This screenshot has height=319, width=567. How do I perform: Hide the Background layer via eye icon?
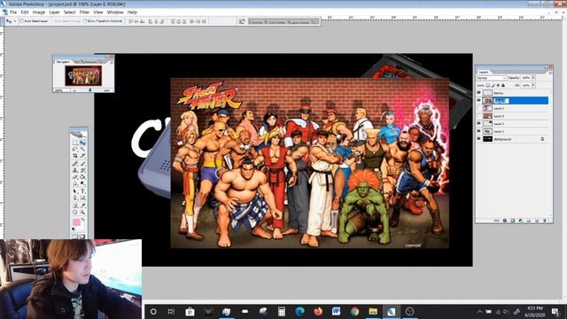(x=478, y=139)
